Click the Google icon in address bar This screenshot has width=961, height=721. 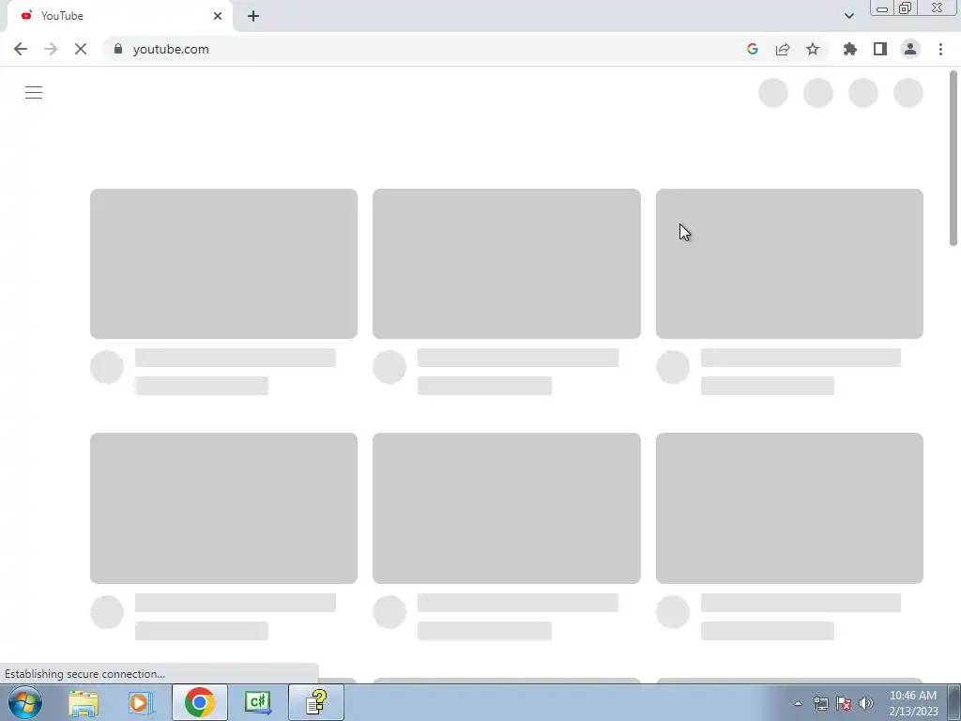tap(753, 49)
